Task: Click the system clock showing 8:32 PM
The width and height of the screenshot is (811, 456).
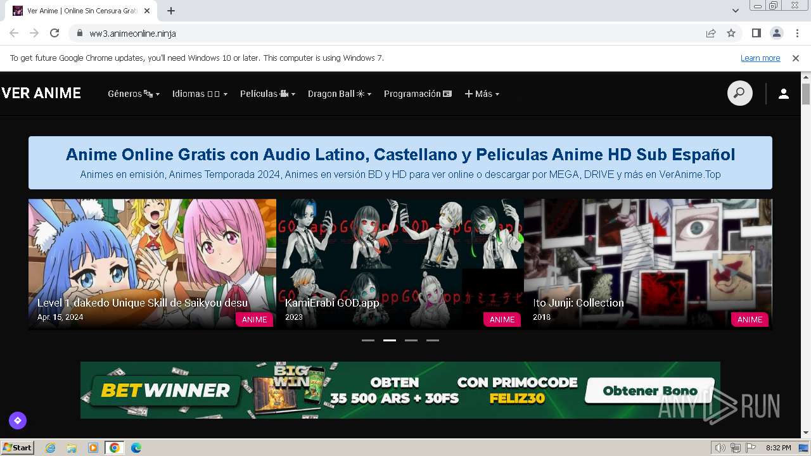Action: [x=778, y=448]
